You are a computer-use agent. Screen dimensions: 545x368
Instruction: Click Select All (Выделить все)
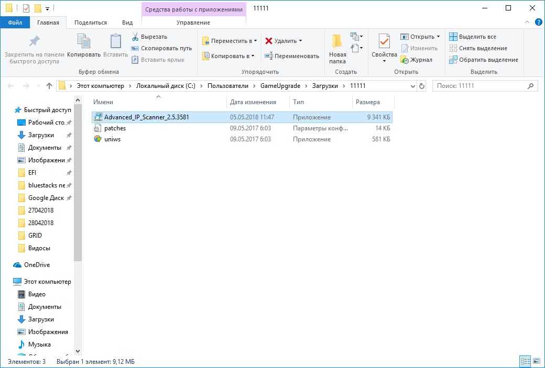coord(472,37)
